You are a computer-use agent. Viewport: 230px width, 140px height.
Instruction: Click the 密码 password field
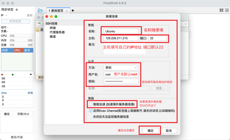(121, 81)
